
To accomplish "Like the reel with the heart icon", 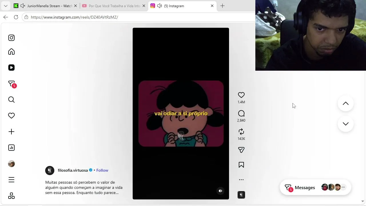I will (x=241, y=95).
